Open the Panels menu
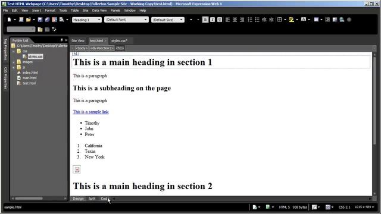This screenshot has height=214, width=381. pyautogui.click(x=115, y=11)
